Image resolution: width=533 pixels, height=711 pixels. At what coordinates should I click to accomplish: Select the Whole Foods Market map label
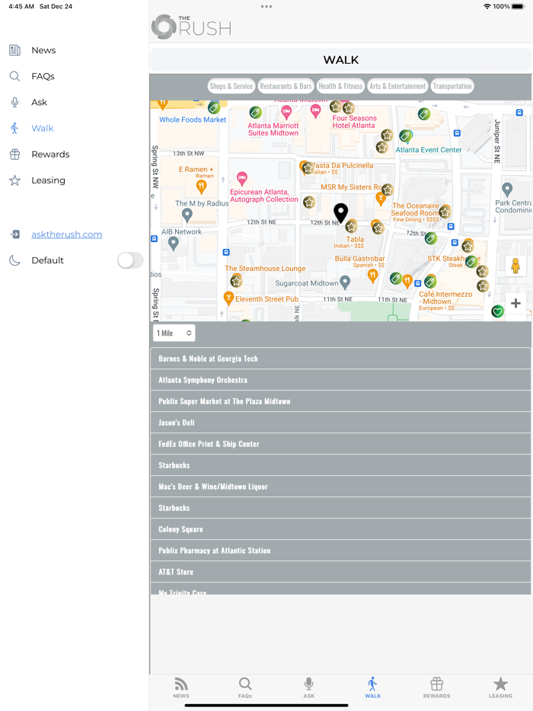coord(193,120)
